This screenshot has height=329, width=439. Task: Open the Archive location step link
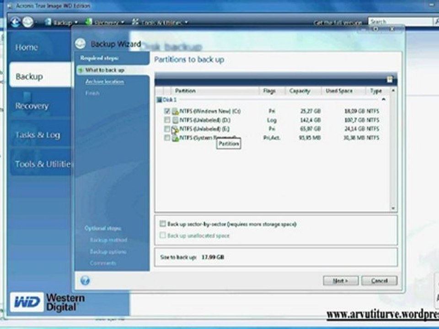[104, 81]
